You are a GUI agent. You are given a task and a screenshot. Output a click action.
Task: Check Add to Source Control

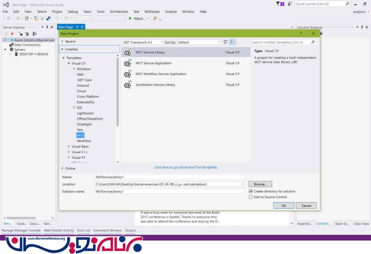pyautogui.click(x=250, y=197)
